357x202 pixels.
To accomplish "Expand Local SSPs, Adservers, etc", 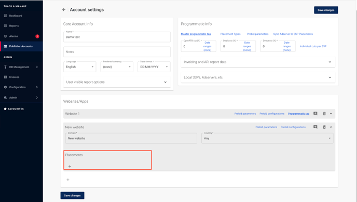I will tap(258, 77).
